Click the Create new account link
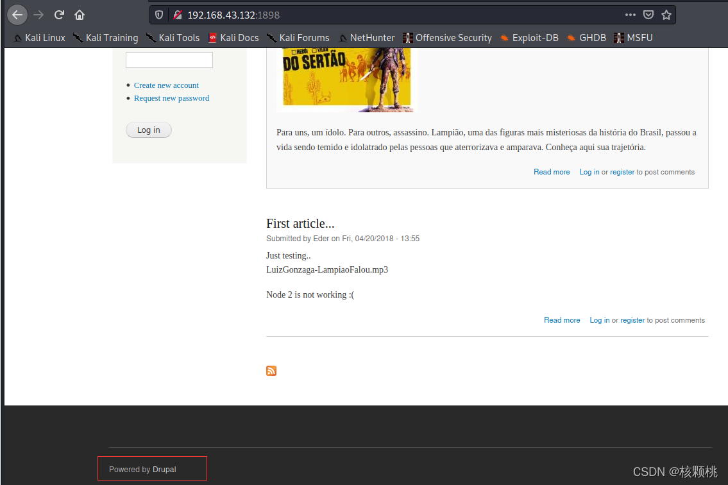 coord(166,85)
